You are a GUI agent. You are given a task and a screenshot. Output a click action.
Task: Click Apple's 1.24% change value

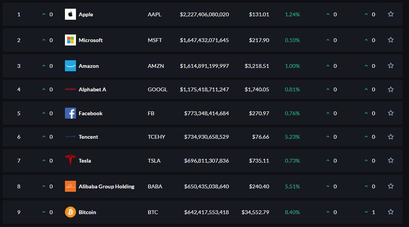(x=292, y=14)
